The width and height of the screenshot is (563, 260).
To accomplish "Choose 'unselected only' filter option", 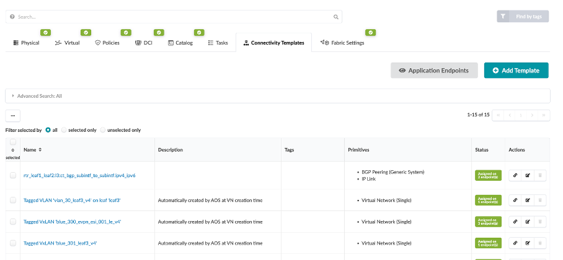I will pos(104,130).
